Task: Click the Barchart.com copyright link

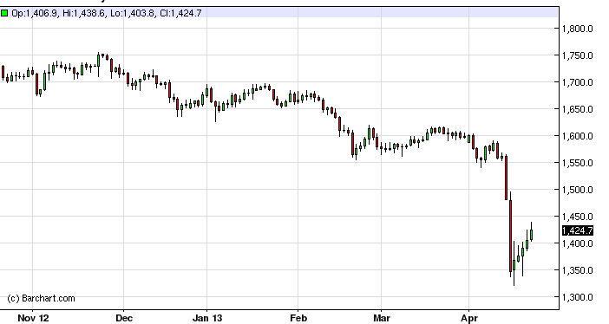Action: [41, 298]
